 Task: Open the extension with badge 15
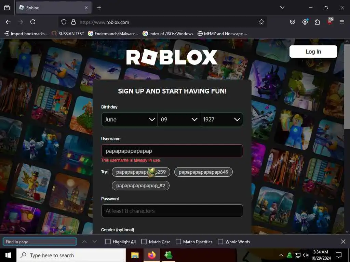point(330,21)
